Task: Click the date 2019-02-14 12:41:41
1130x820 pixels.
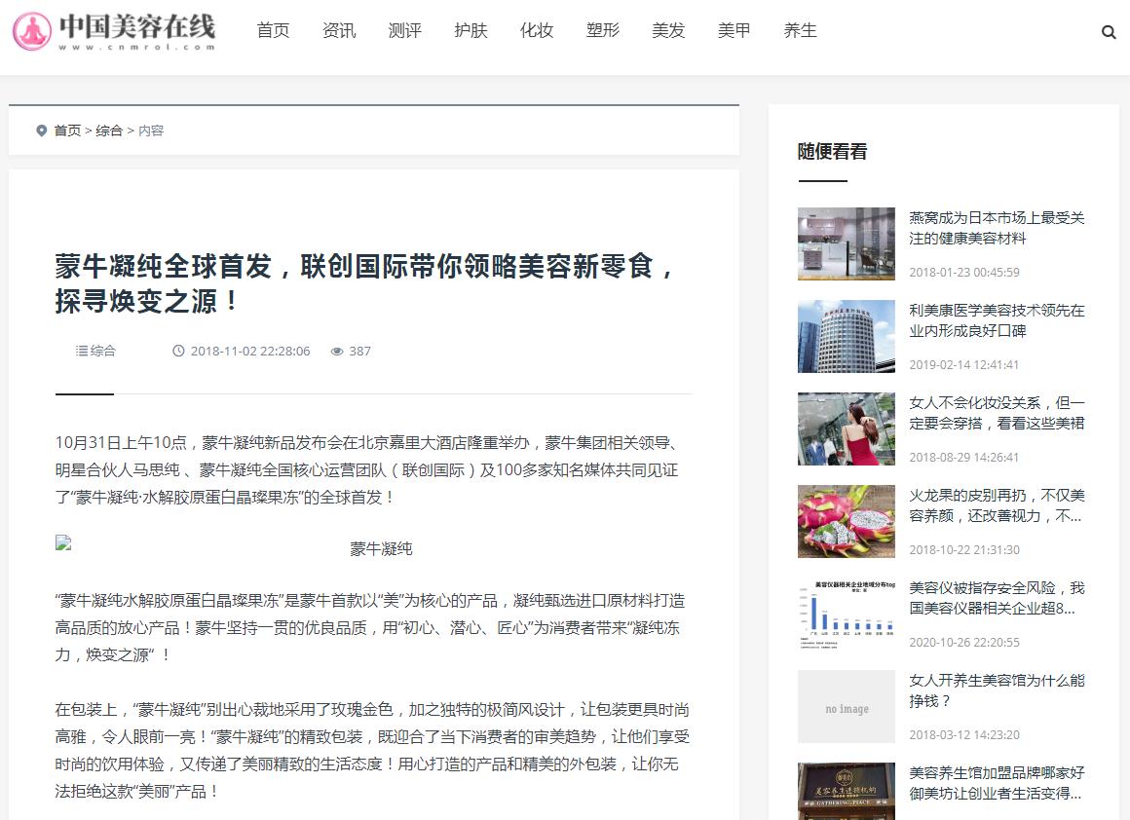Action: point(964,364)
